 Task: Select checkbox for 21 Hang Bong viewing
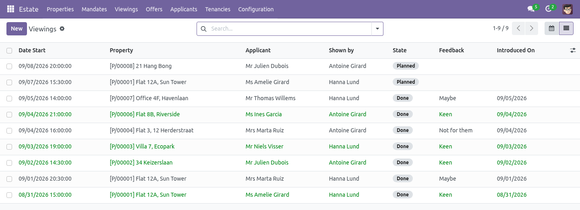coord(9,66)
